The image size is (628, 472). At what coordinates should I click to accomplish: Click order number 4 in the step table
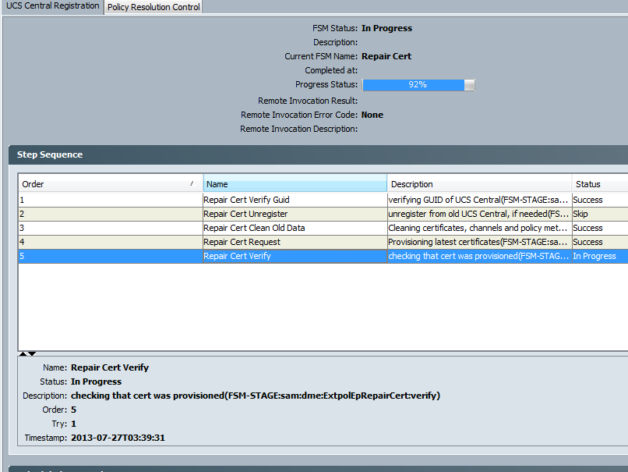(x=22, y=242)
